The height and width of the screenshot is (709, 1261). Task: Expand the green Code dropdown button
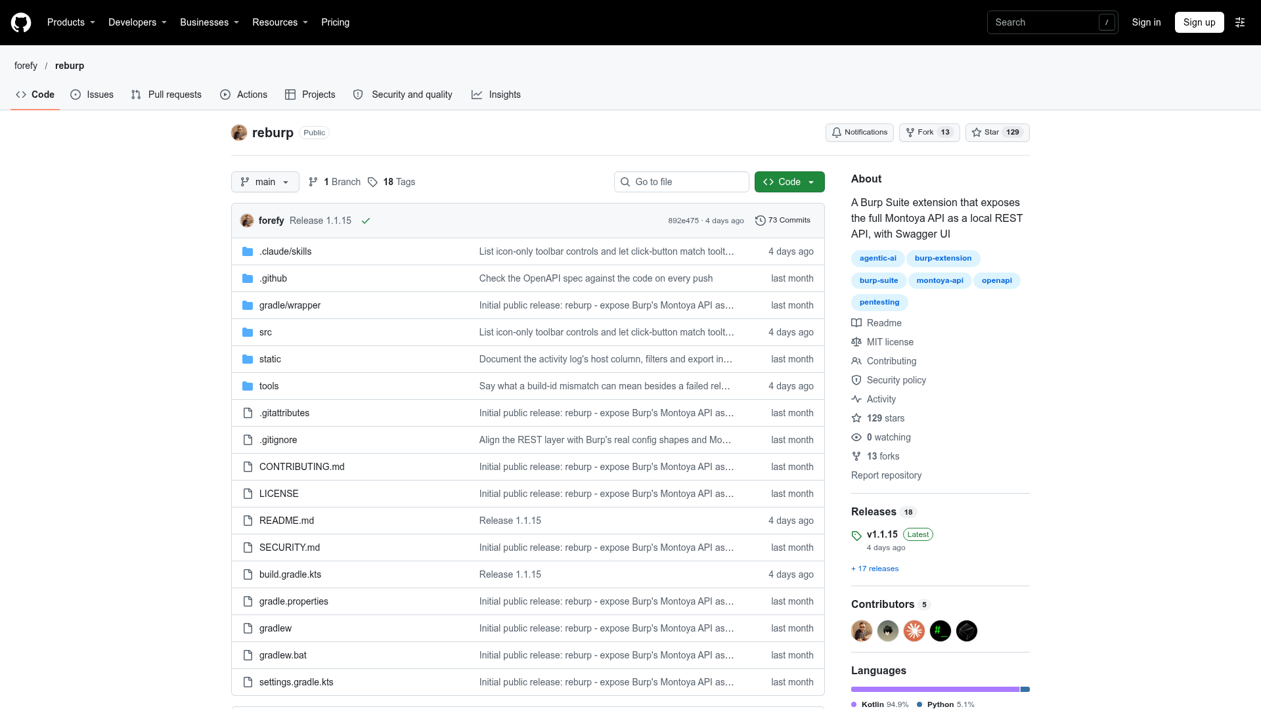click(x=789, y=182)
